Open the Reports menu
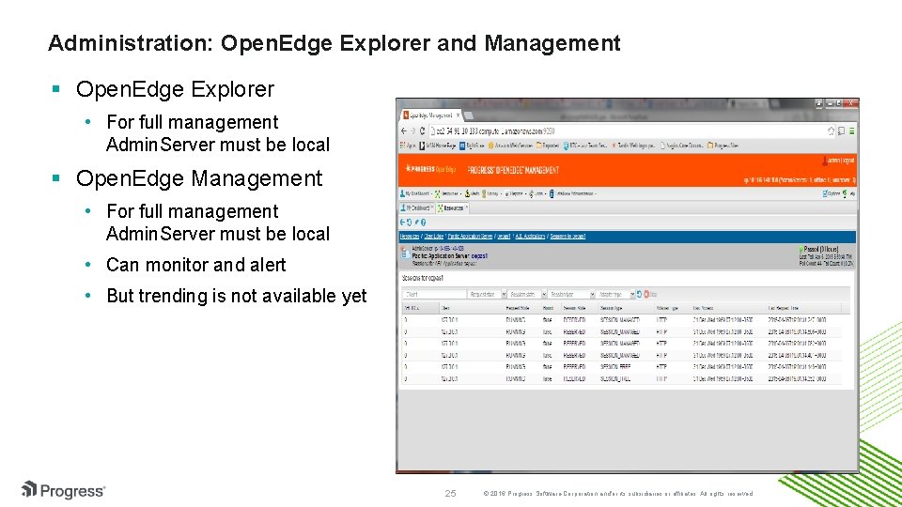Image resolution: width=902 pixels, height=507 pixels. click(515, 193)
